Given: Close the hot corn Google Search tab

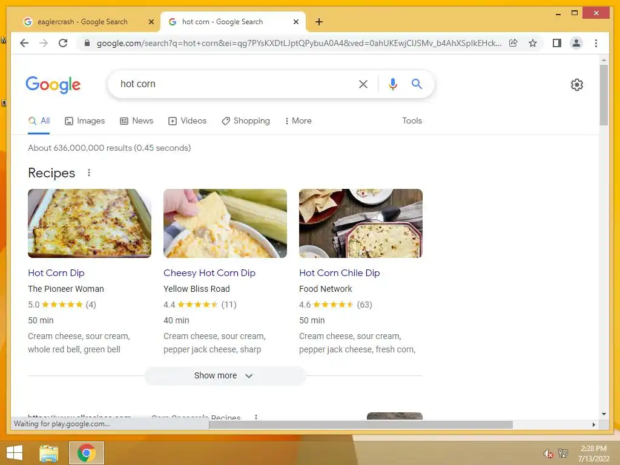Looking at the screenshot, I should click(x=295, y=22).
